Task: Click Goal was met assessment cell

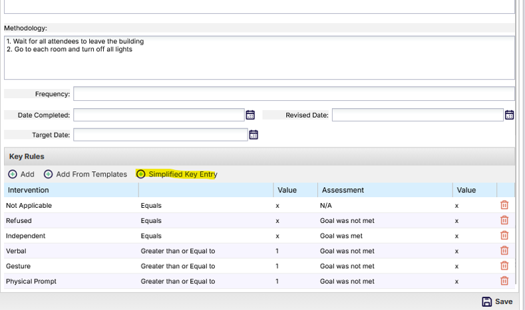Action: [341, 236]
